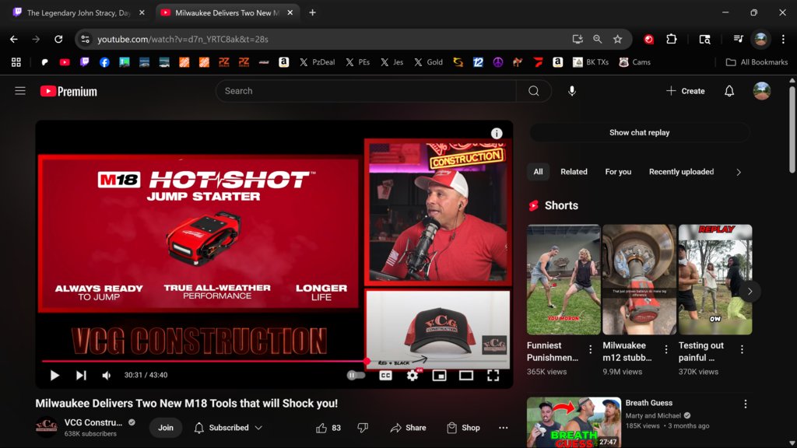The width and height of the screenshot is (797, 448).
Task: Focus the YouTube search box
Action: (x=366, y=91)
